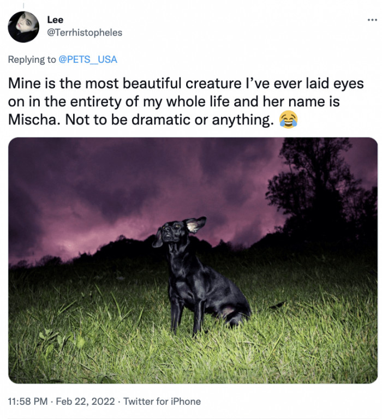Click the @Terrhistopheles handle
The image size is (382, 419).
click(85, 33)
